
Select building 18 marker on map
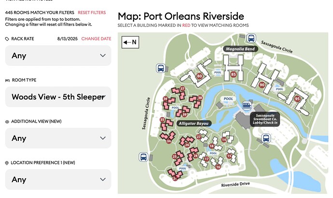211,146
